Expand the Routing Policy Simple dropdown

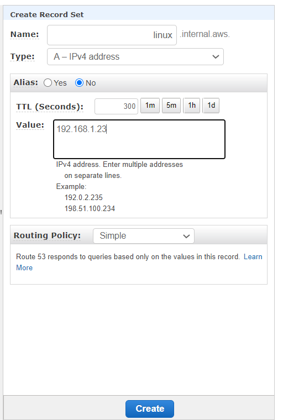coord(144,236)
